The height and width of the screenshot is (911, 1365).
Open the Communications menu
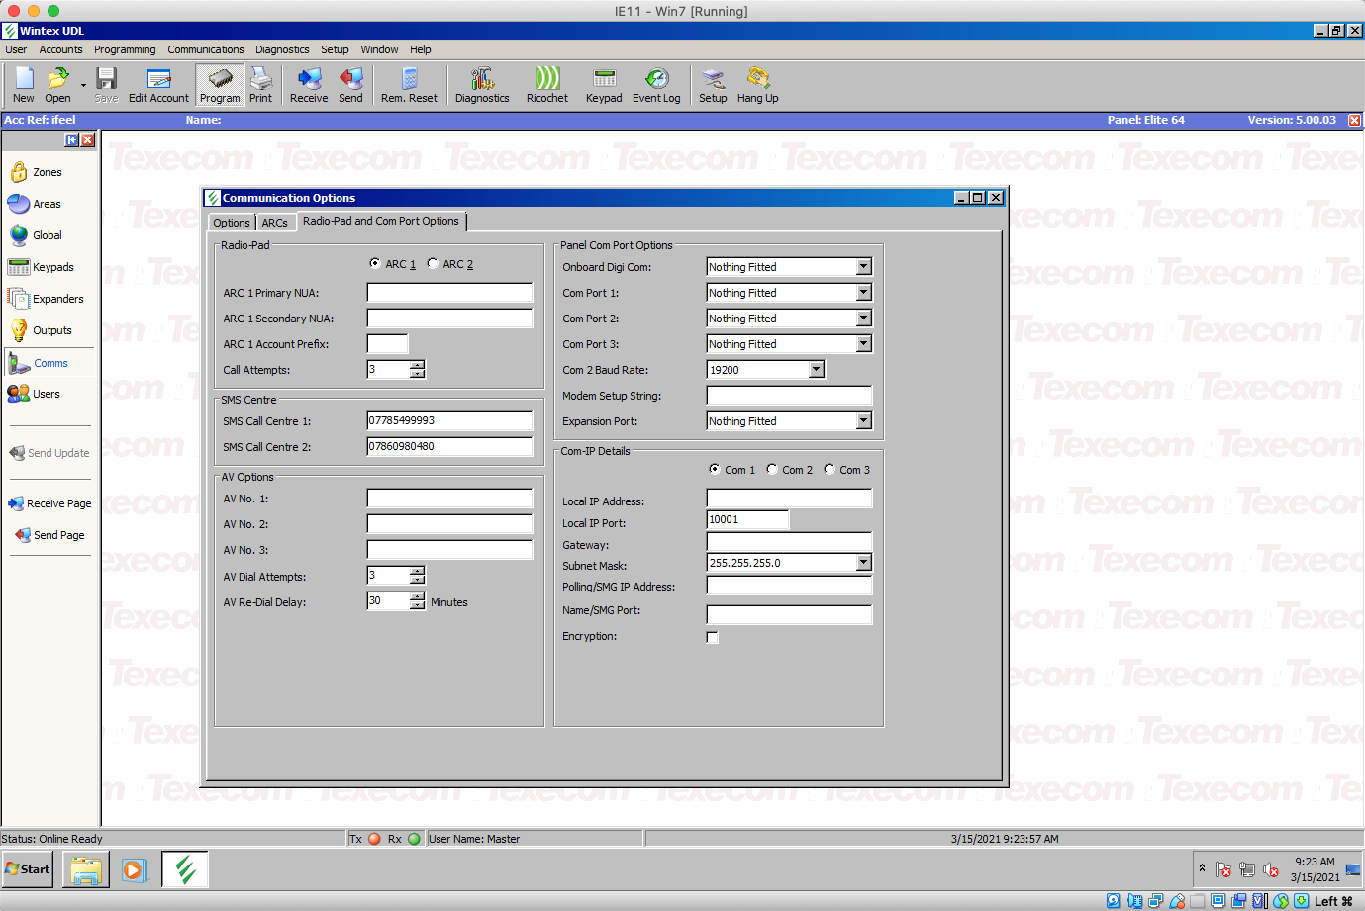point(205,49)
